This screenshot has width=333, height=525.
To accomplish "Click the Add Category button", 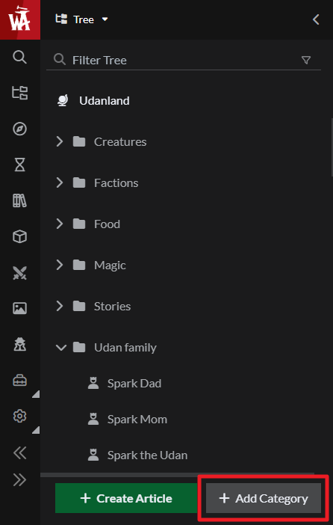I will [264, 498].
